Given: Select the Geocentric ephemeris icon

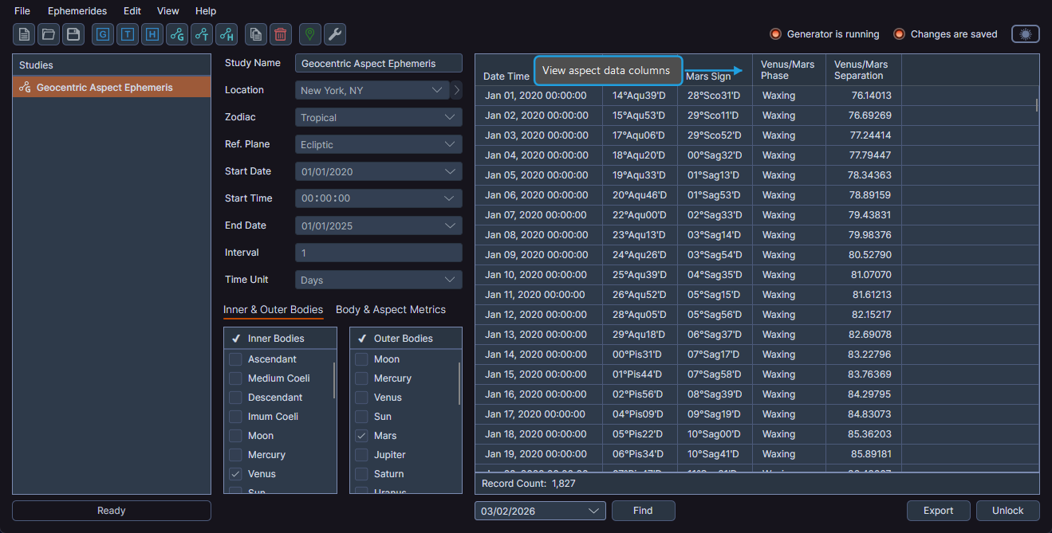Looking at the screenshot, I should (102, 34).
